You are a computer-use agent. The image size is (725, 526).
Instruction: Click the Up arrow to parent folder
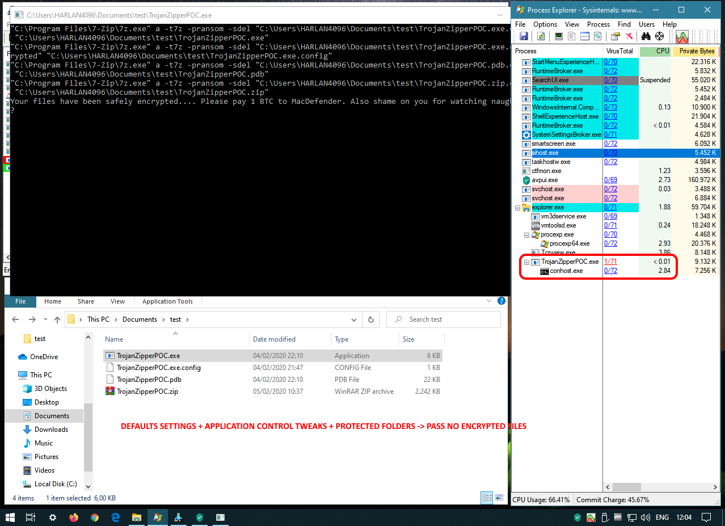pyautogui.click(x=57, y=319)
